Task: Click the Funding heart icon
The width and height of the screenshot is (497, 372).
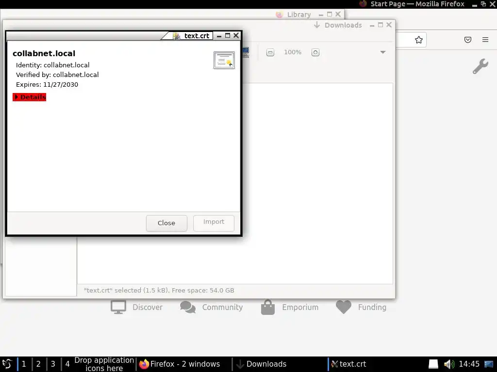Action: 344,307
